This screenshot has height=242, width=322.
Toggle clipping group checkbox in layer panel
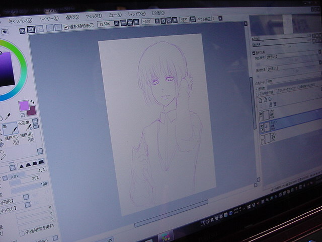(x=276, y=91)
